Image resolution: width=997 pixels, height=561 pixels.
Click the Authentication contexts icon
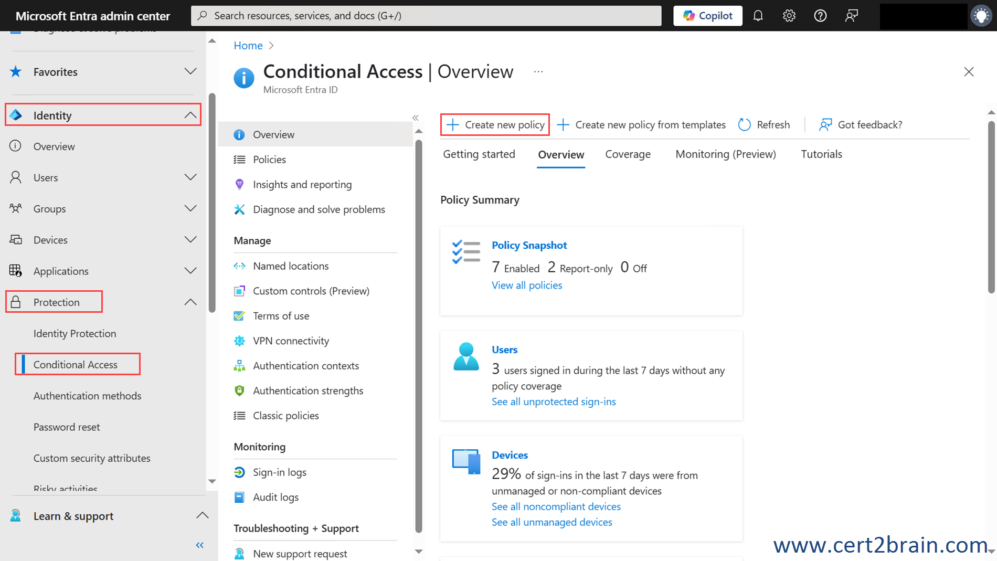[239, 366]
